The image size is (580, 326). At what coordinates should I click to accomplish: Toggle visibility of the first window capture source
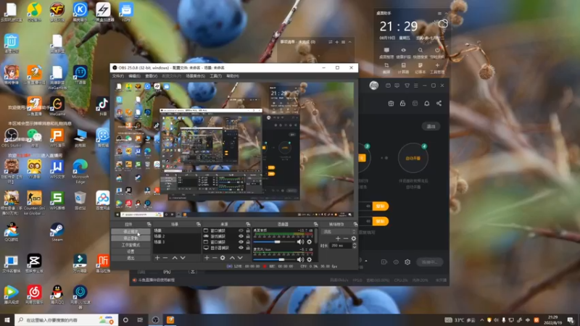(x=241, y=230)
